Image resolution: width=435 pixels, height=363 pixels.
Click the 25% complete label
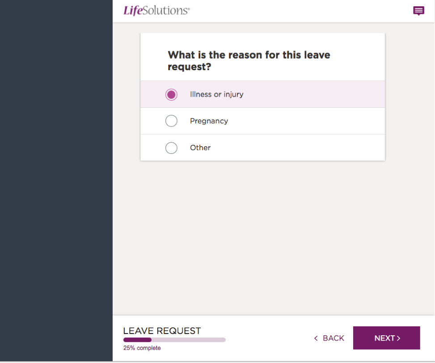[x=142, y=348]
